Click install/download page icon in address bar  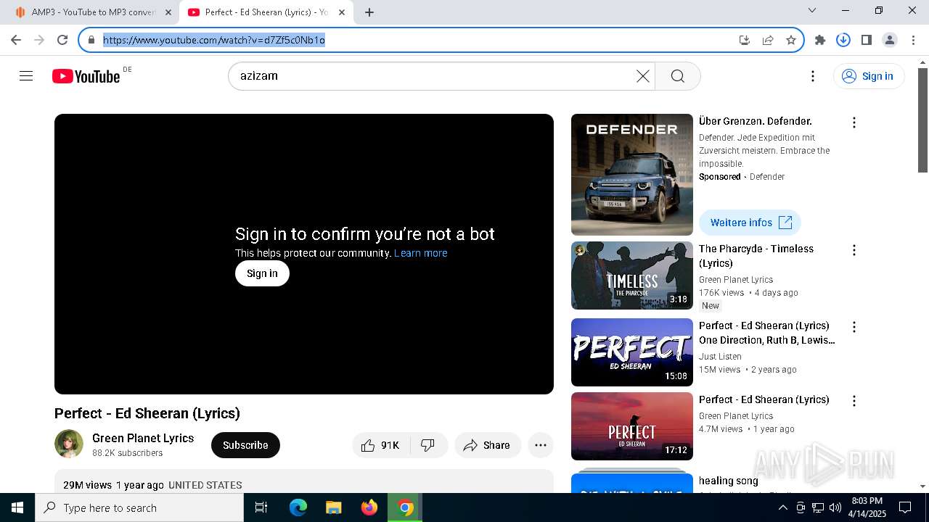click(x=745, y=40)
